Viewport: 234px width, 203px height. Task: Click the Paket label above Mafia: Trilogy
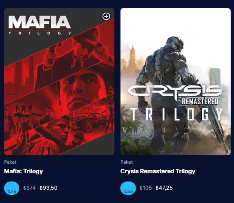(x=10, y=162)
